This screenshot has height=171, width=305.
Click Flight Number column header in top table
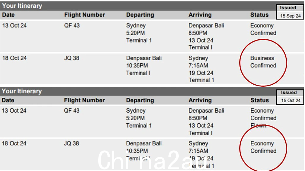coord(85,15)
